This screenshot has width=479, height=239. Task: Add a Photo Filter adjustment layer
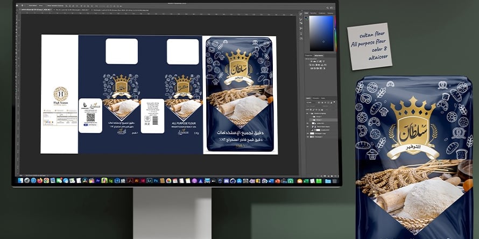point(319,65)
